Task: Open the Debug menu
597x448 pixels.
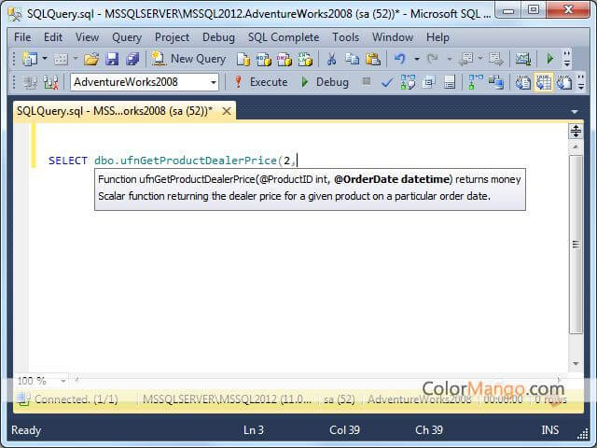Action: coord(218,37)
